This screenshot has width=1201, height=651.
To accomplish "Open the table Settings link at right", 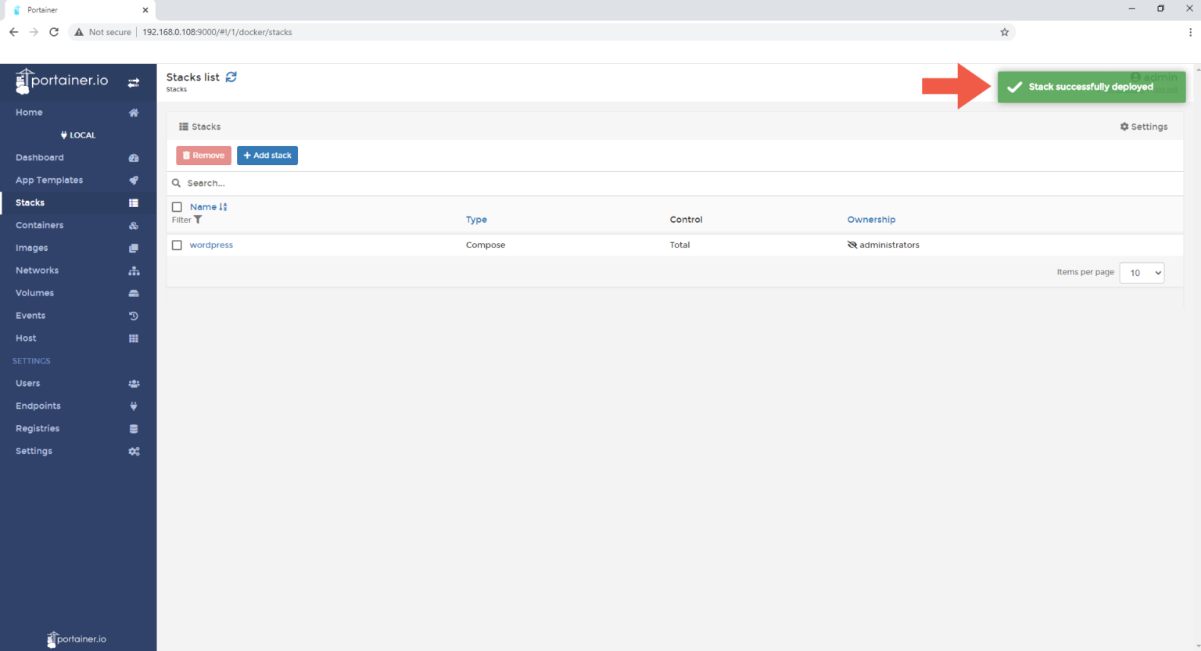I will coord(1144,127).
